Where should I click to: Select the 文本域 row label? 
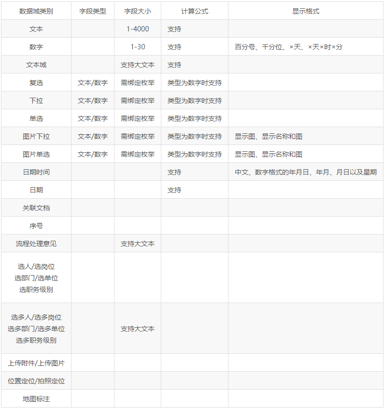pos(36,65)
